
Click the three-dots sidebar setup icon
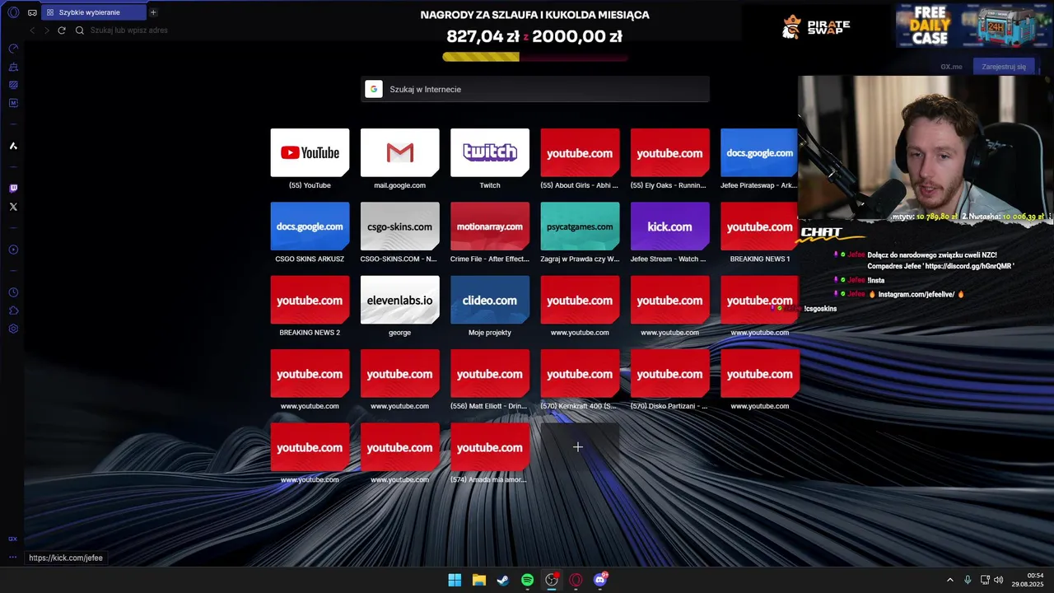(13, 557)
